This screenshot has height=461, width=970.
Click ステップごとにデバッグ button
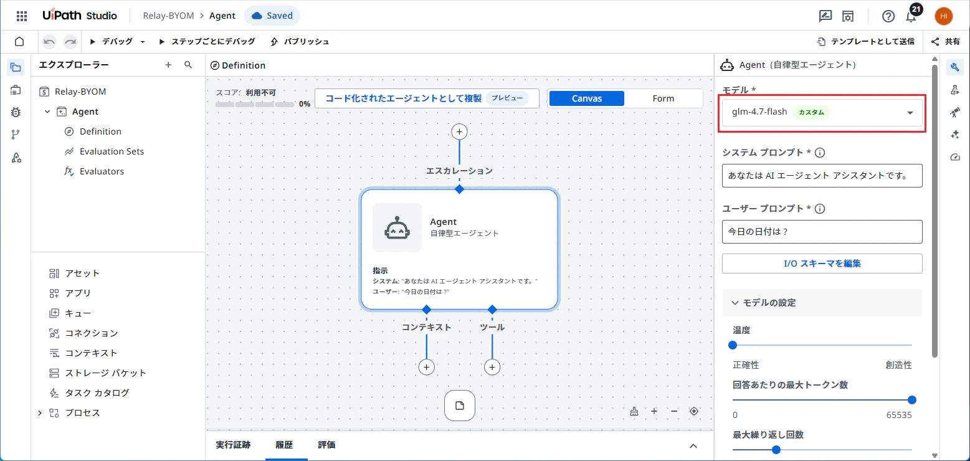206,42
